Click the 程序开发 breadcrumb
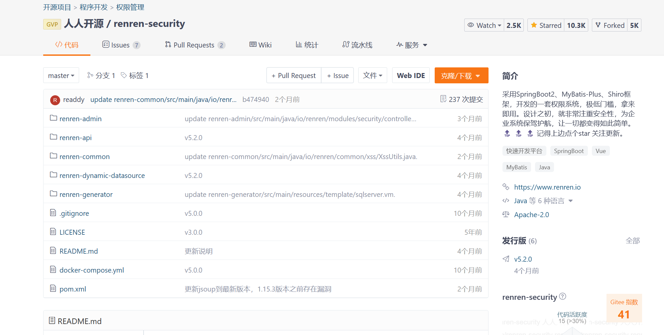Image resolution: width=664 pixels, height=335 pixels. [x=94, y=7]
